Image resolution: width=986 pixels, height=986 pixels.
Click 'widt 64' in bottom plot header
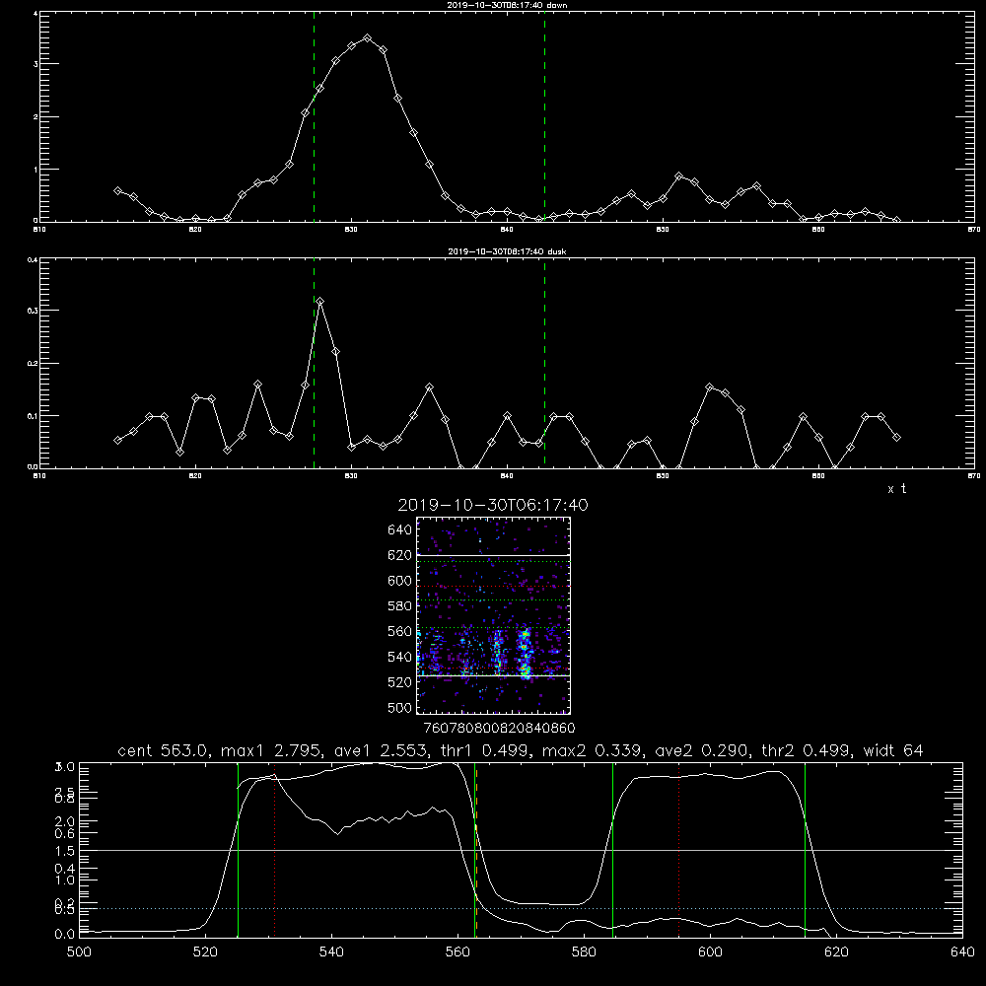(x=893, y=750)
